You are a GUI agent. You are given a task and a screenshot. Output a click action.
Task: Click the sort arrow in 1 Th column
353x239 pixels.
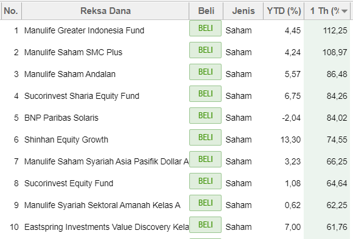344,11
